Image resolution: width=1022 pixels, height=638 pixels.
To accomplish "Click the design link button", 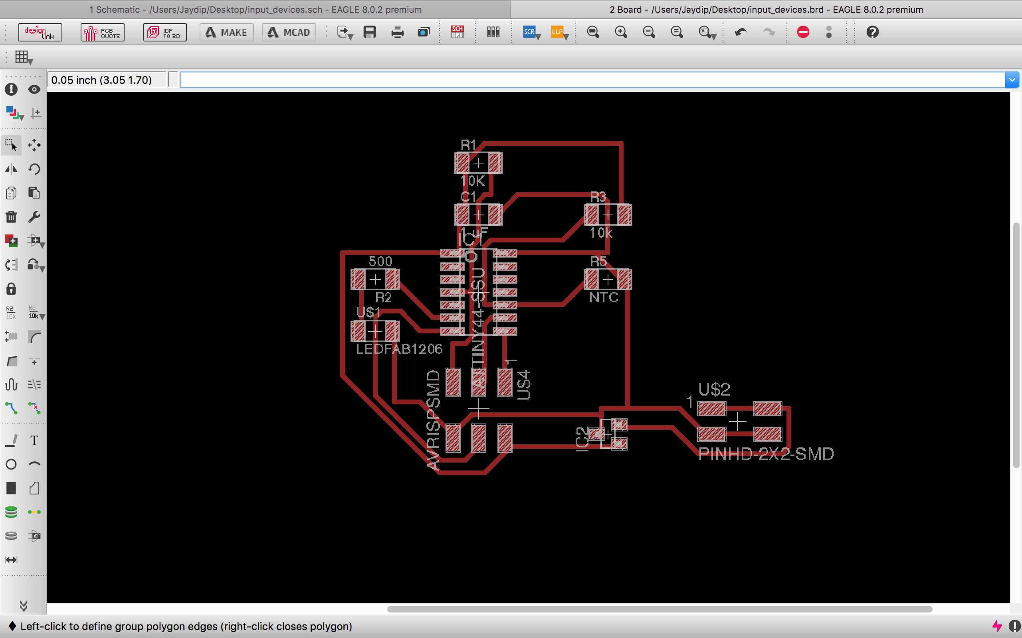I will (40, 32).
